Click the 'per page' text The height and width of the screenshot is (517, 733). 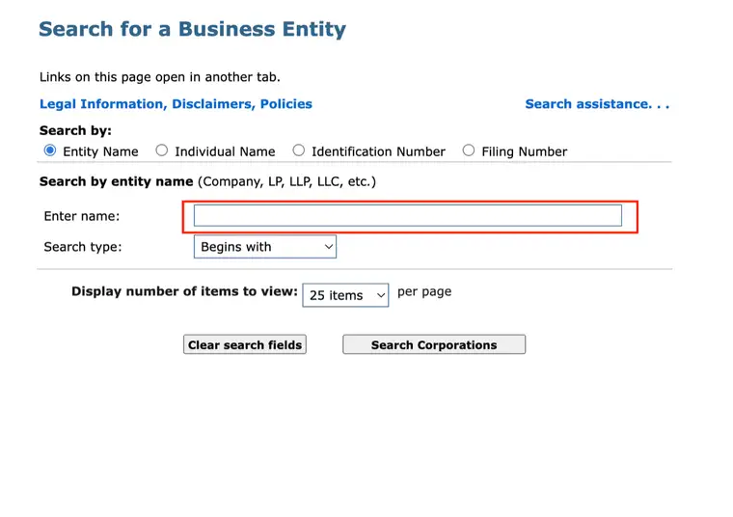pos(424,291)
